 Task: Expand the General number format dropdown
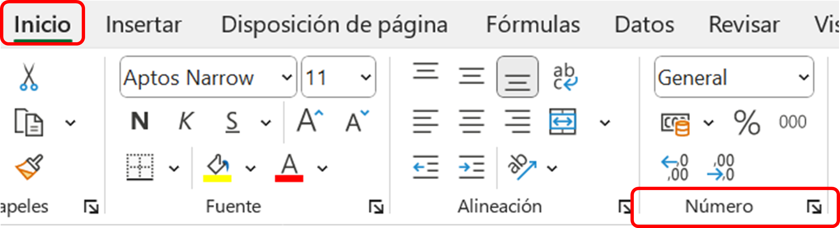coord(804,77)
